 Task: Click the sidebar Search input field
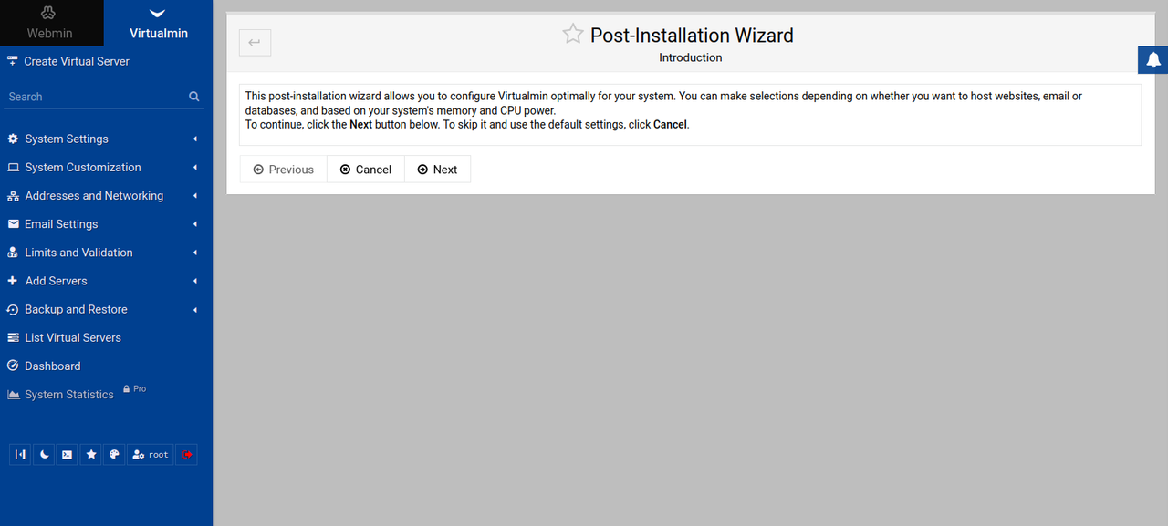91,97
